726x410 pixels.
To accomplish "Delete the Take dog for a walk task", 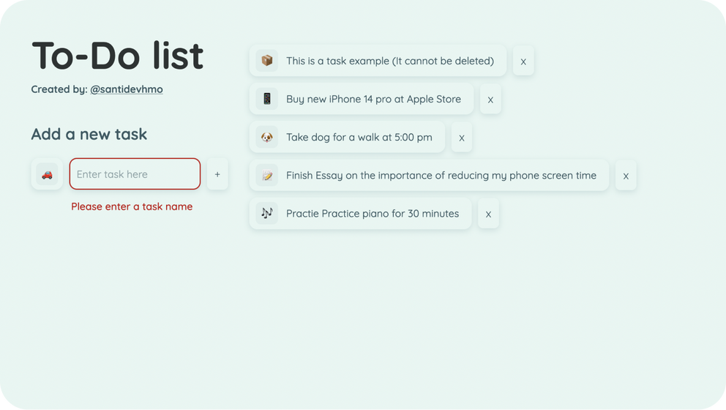I will click(x=462, y=137).
